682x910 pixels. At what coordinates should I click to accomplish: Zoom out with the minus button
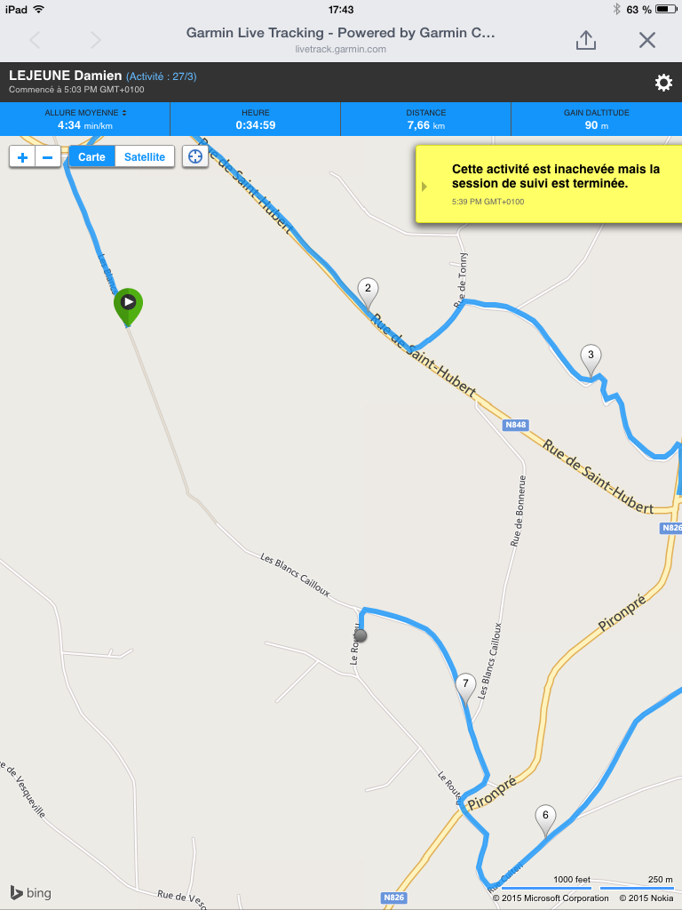48,157
